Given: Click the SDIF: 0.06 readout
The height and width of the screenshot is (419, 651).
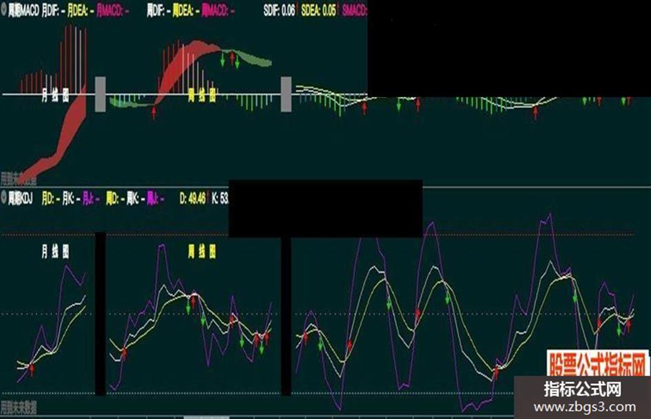Looking at the screenshot, I should pos(280,11).
